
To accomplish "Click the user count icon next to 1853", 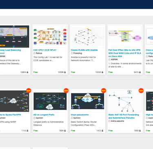I will (x=140, y=131).
